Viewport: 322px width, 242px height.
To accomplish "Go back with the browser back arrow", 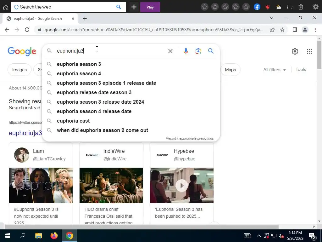I will [x=7, y=30].
